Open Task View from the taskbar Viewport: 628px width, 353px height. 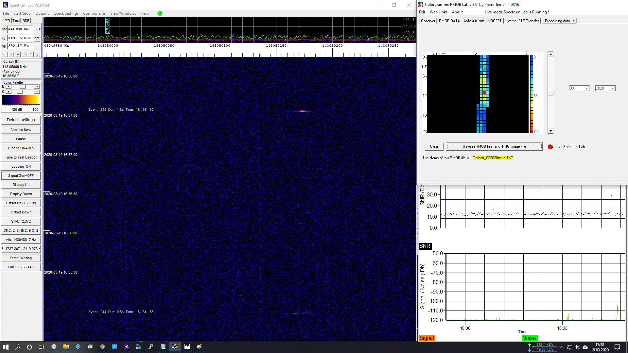pos(41,347)
